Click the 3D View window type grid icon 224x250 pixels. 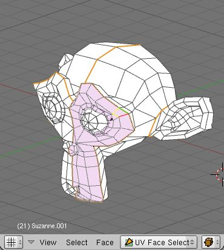pos(11,242)
